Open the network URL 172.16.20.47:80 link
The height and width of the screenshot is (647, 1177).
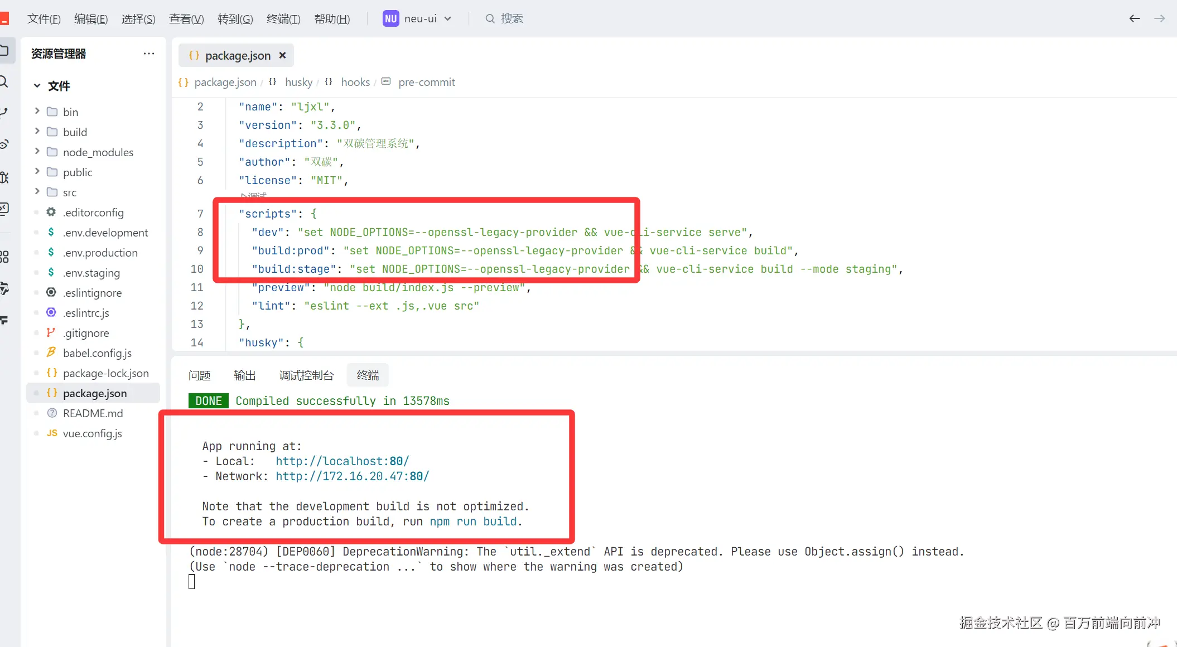pyautogui.click(x=352, y=476)
